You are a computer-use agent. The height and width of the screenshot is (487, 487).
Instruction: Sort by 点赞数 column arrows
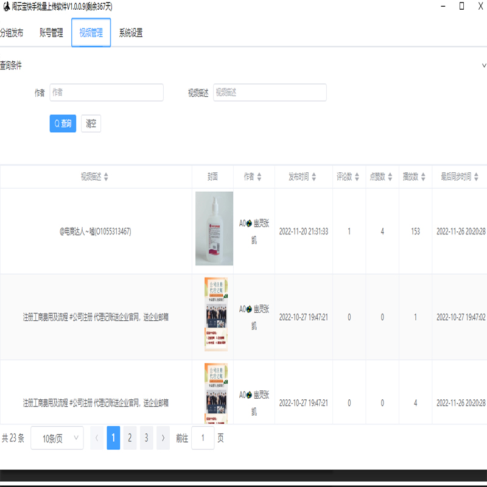pos(390,177)
